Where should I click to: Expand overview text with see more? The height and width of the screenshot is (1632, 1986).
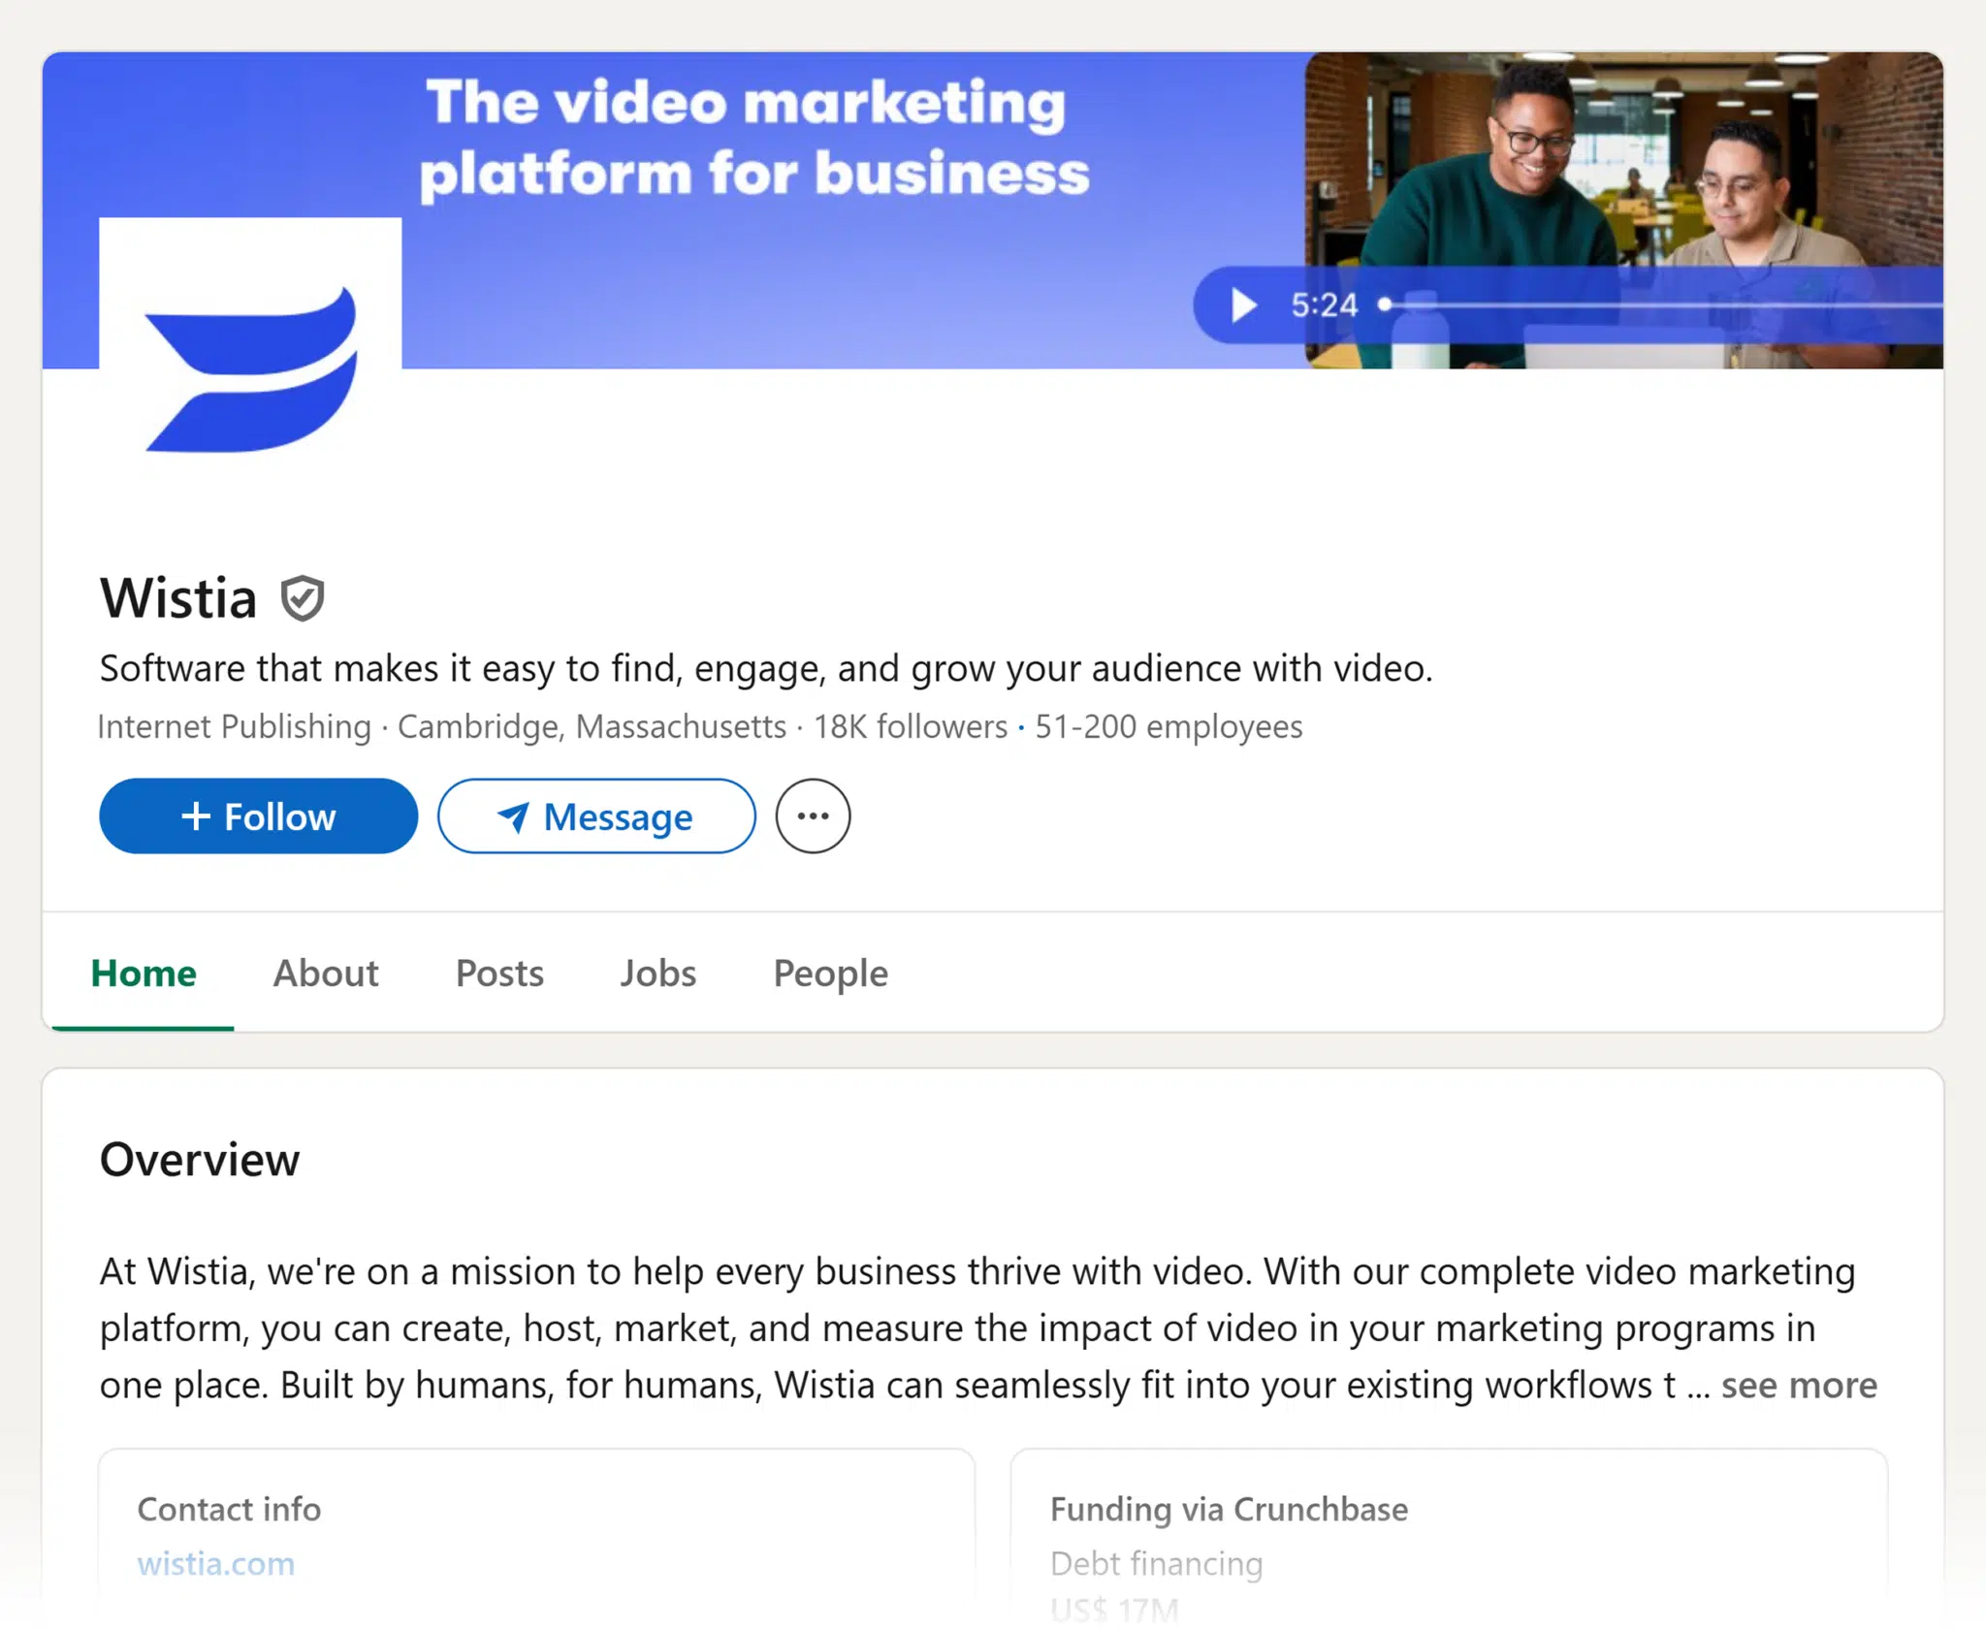point(1799,1385)
